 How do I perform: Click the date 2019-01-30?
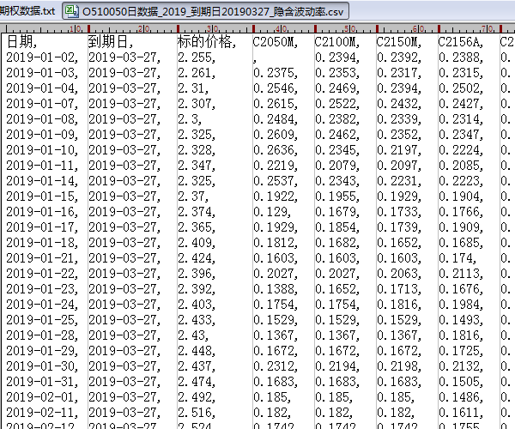pyautogui.click(x=42, y=366)
